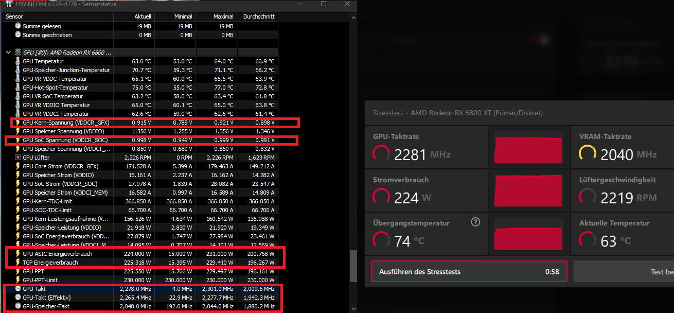The width and height of the screenshot is (674, 313).
Task: Select the lightning icon for GPU PPT
Action: (x=19, y=271)
